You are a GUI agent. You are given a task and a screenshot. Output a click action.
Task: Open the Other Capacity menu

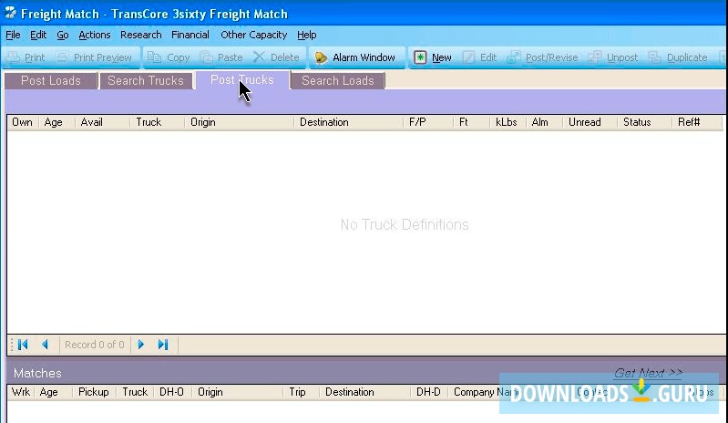(x=253, y=35)
